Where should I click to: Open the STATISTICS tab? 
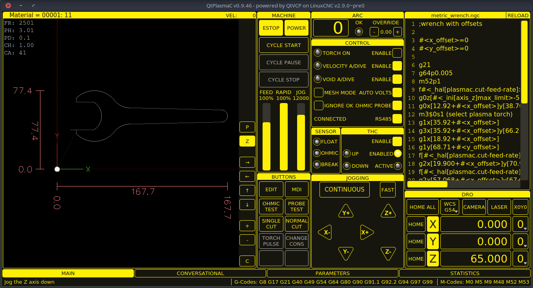465,274
